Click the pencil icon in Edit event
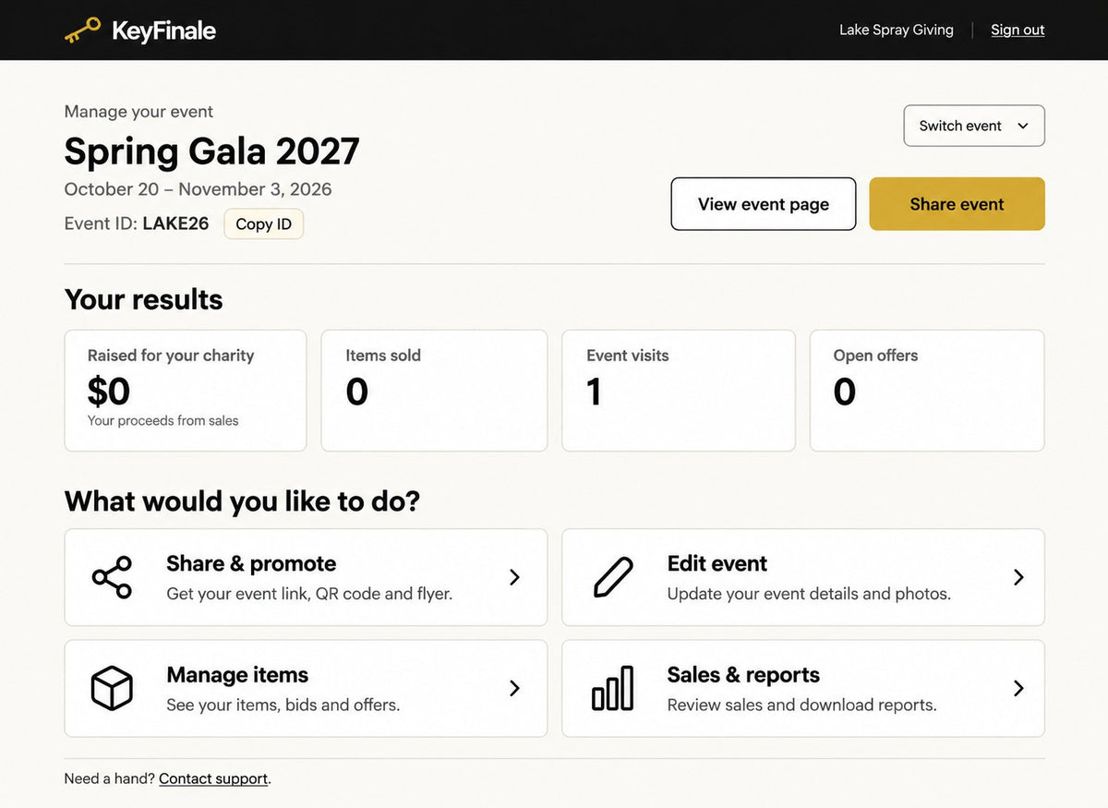1108x808 pixels. pyautogui.click(x=613, y=577)
